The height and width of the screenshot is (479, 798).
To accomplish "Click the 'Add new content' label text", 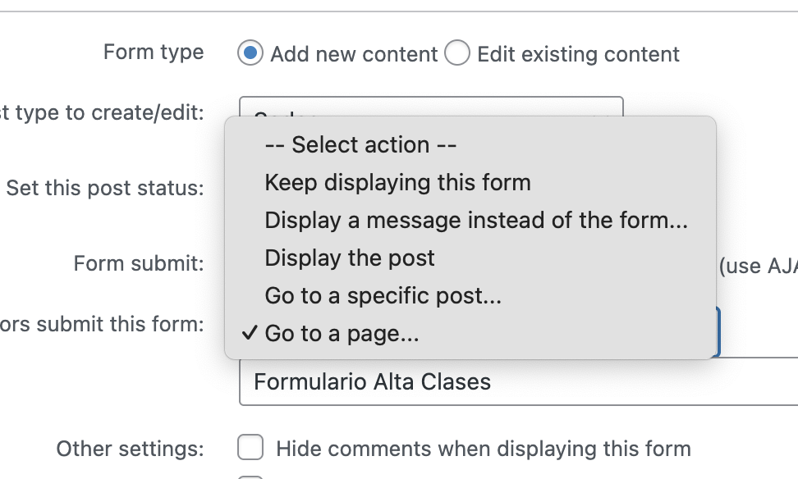I will (x=354, y=55).
